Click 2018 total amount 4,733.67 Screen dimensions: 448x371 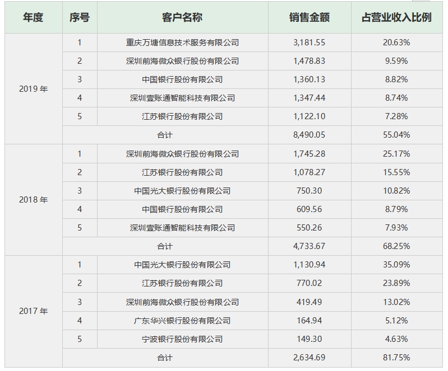pyautogui.click(x=309, y=246)
